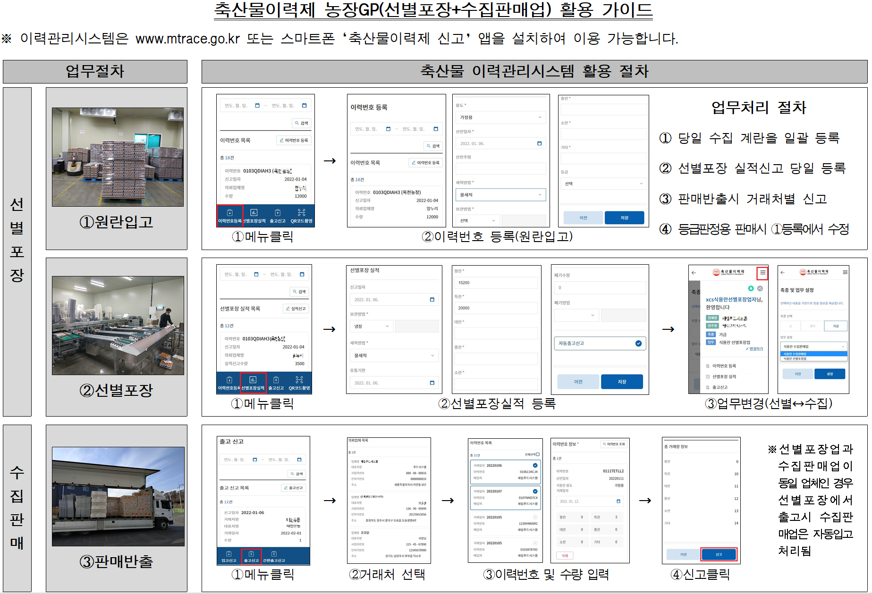
Task: Select the 가금 option under 축종 선택
Action: [836, 326]
